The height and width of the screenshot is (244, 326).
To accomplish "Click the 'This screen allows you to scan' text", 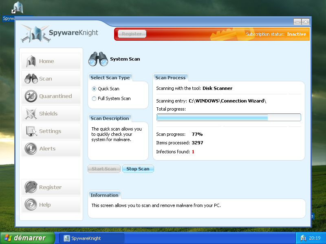I will (x=156, y=205).
